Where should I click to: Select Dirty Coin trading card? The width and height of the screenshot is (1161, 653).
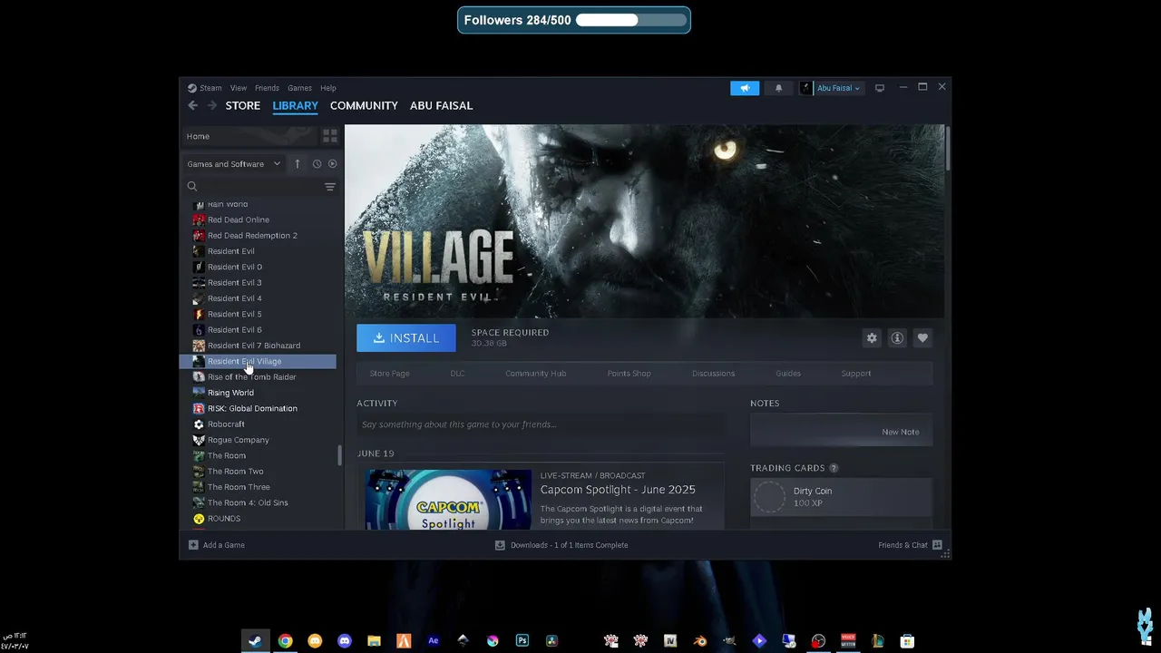(x=841, y=497)
